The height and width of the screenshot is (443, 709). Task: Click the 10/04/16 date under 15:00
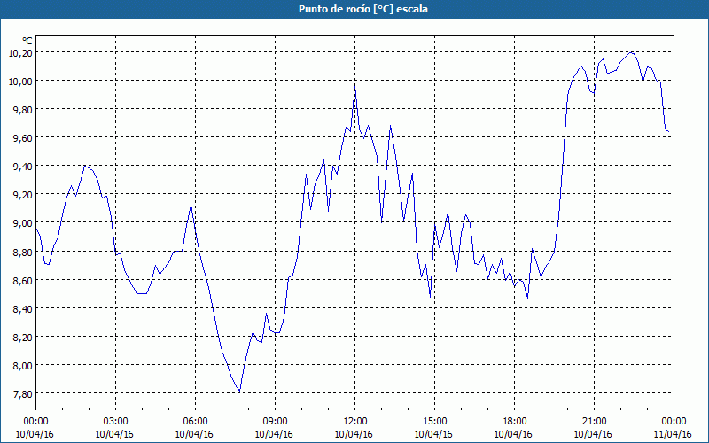433,434
